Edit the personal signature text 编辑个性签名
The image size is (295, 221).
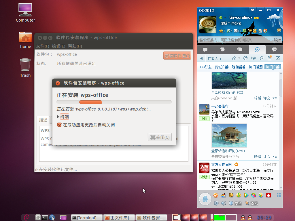(x=231, y=24)
